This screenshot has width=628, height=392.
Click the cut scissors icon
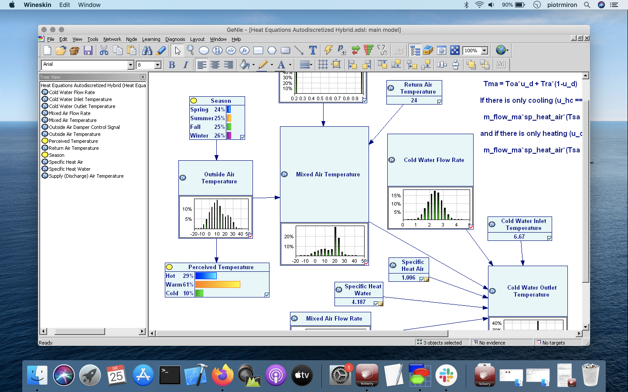[104, 51]
